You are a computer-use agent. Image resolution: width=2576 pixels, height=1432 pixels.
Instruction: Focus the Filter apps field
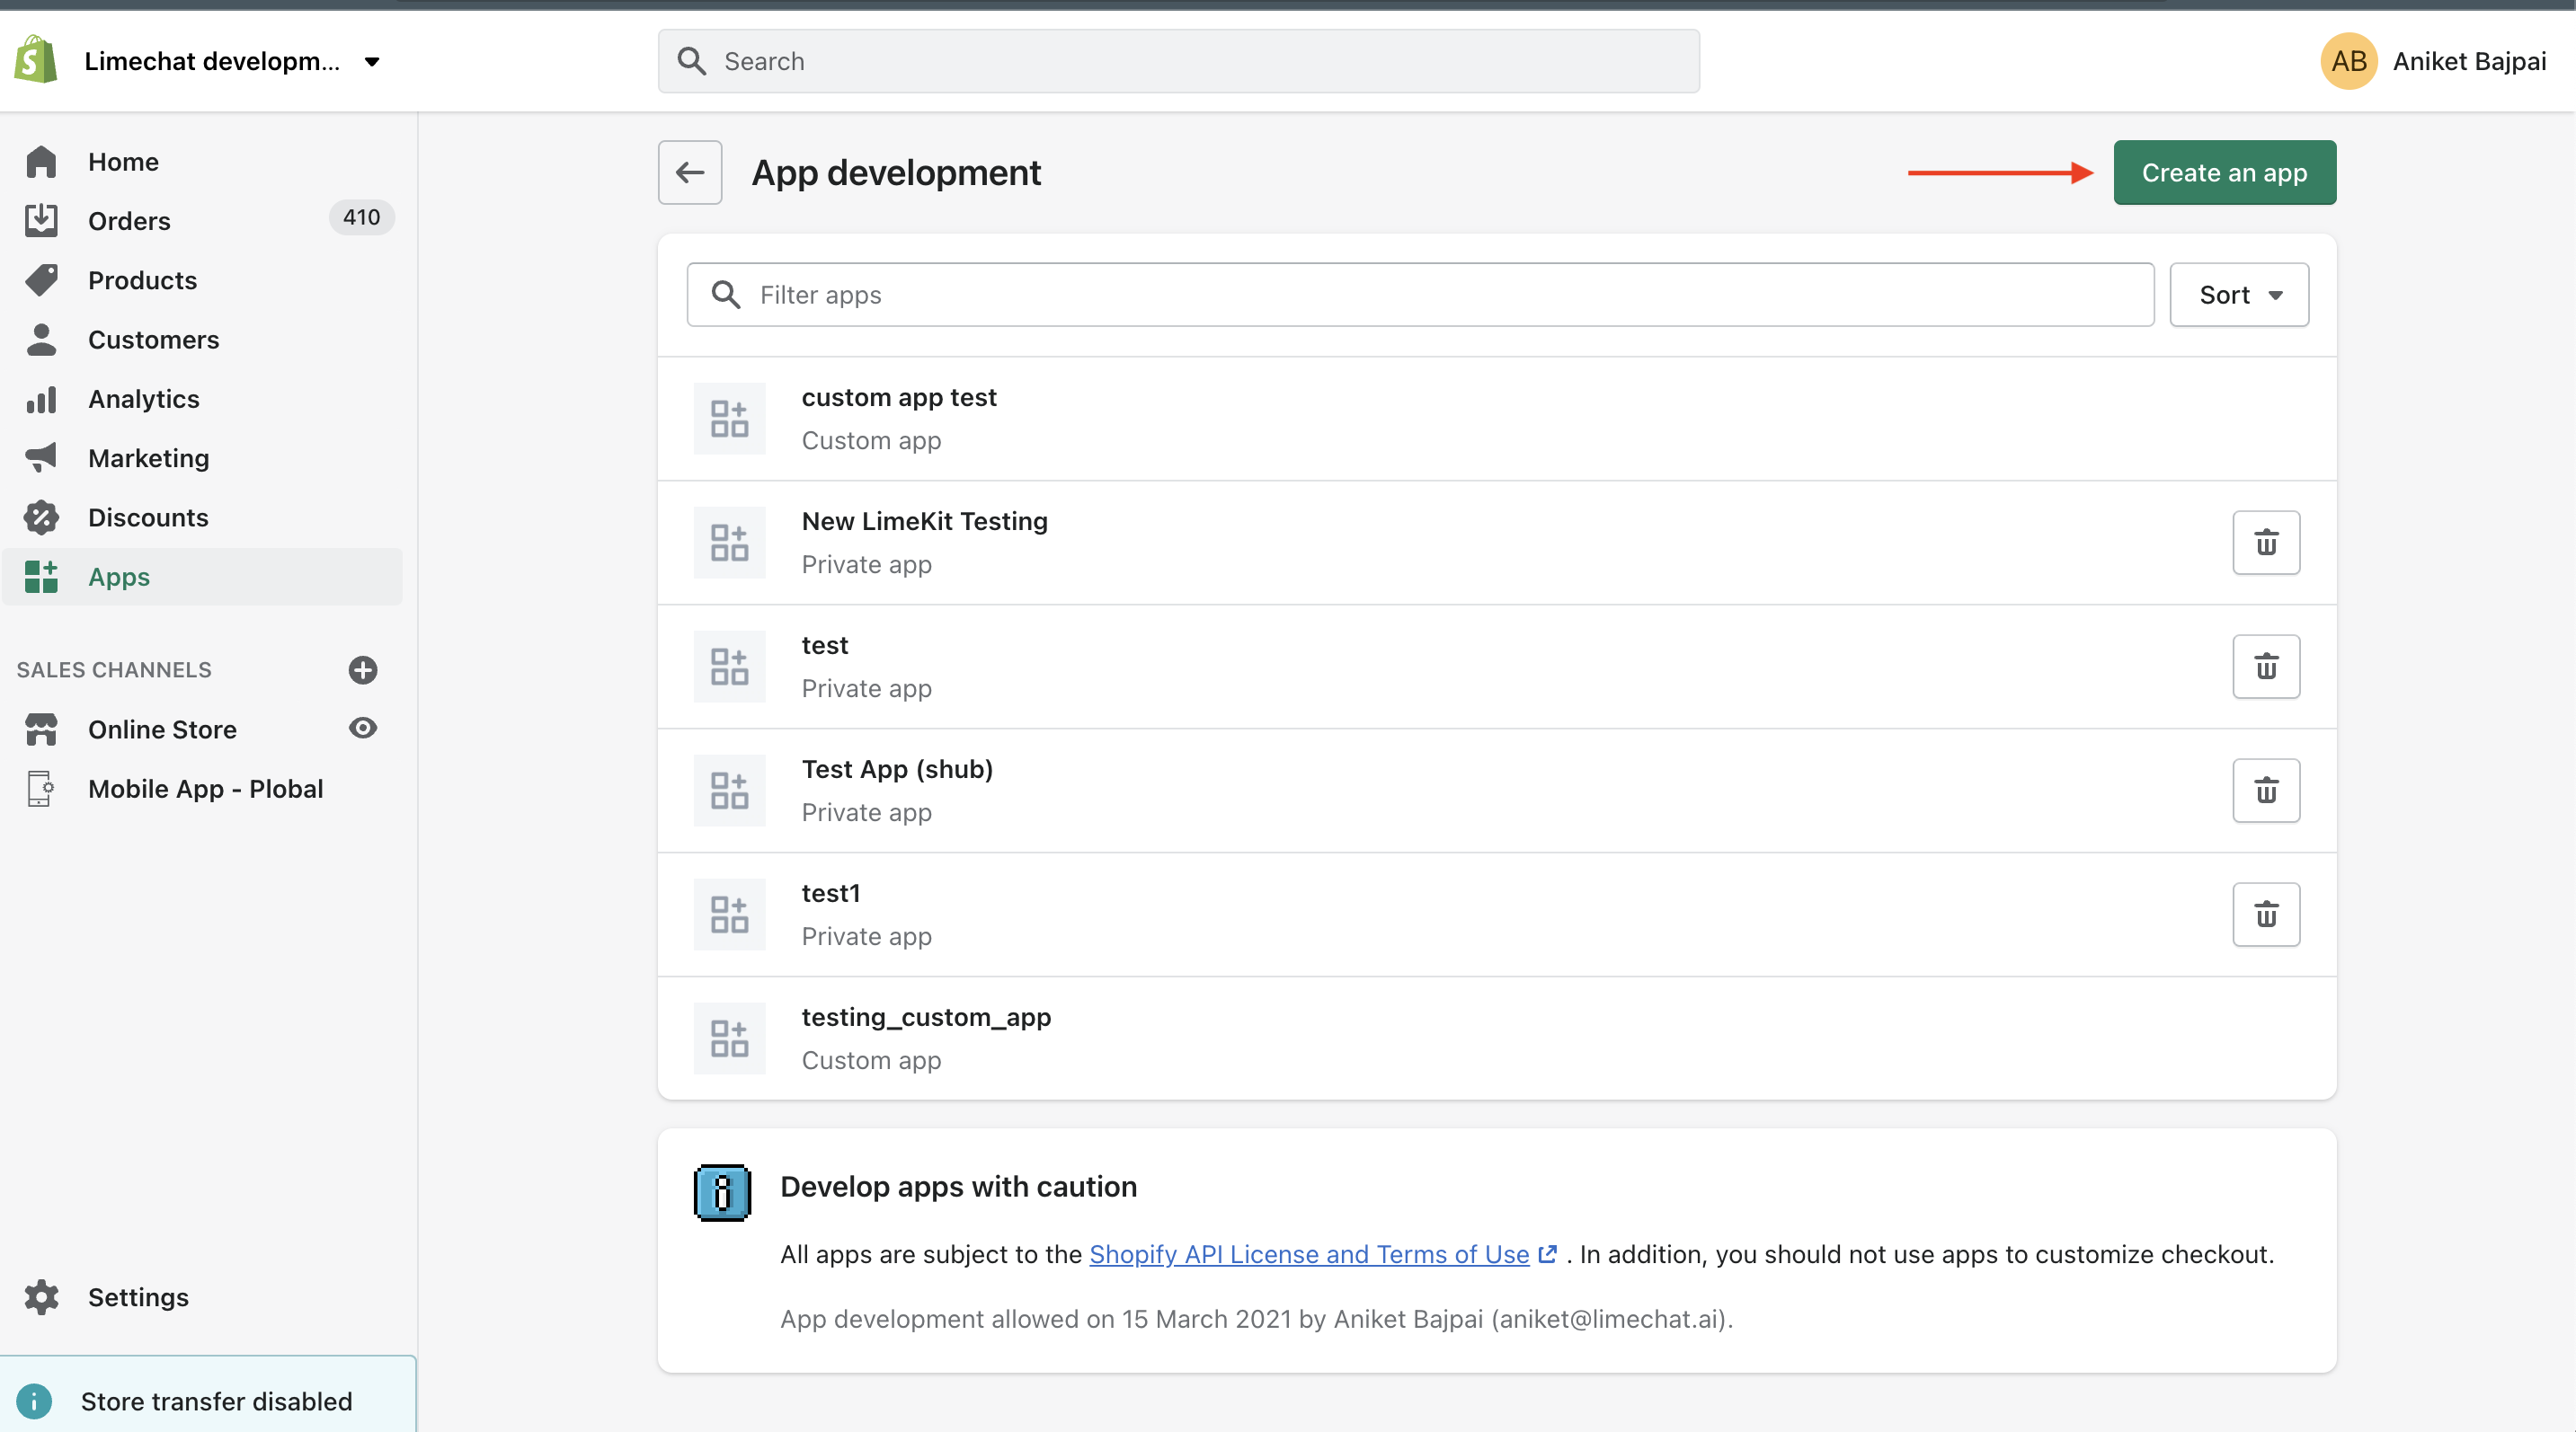click(1420, 295)
